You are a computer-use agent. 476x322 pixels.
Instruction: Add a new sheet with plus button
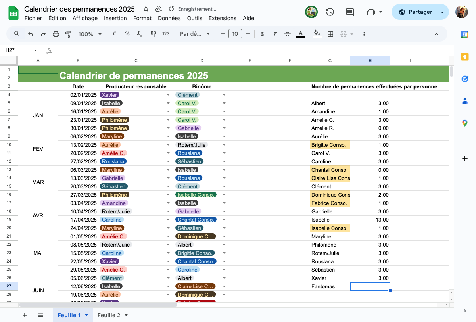(25, 315)
